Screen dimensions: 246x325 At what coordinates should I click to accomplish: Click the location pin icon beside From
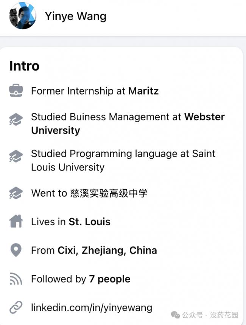click(x=16, y=250)
